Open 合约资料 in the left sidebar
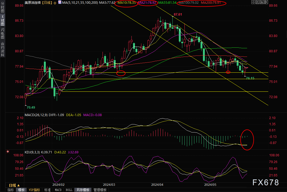This screenshot has width=287, height=192. 2,49
